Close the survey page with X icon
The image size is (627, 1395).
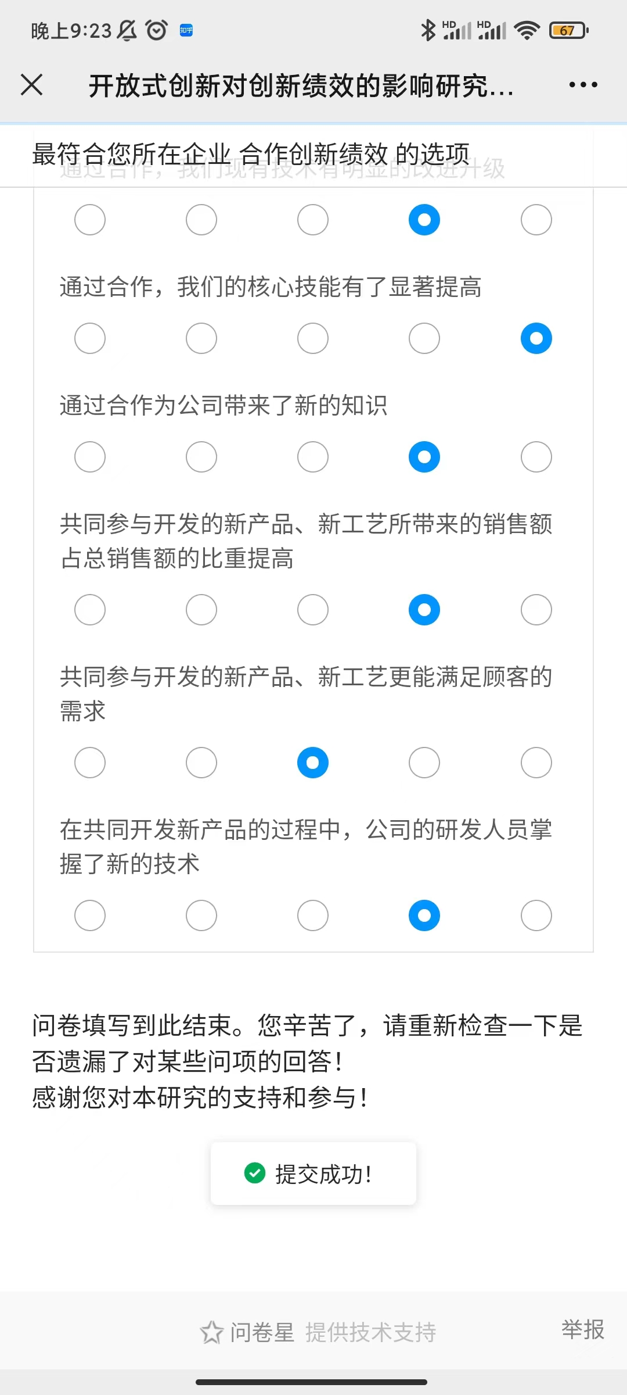(32, 85)
